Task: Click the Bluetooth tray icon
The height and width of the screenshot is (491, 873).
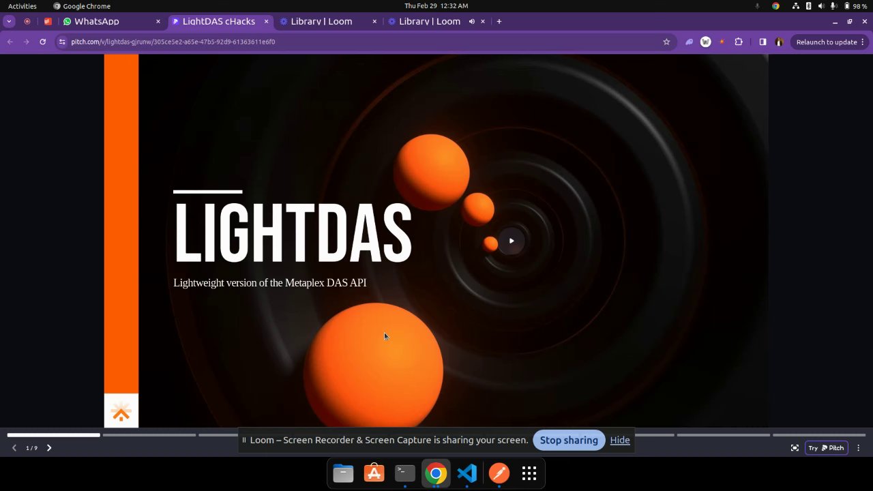Action: [x=809, y=6]
